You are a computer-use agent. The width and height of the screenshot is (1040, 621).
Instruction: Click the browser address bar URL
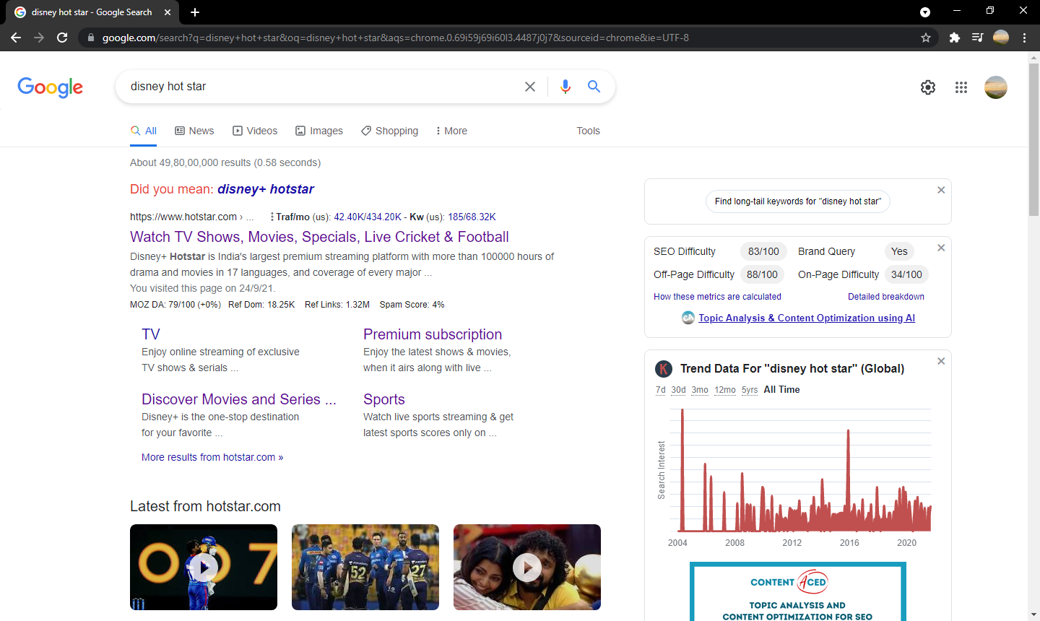coord(396,38)
